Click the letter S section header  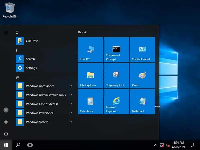tap(16, 51)
